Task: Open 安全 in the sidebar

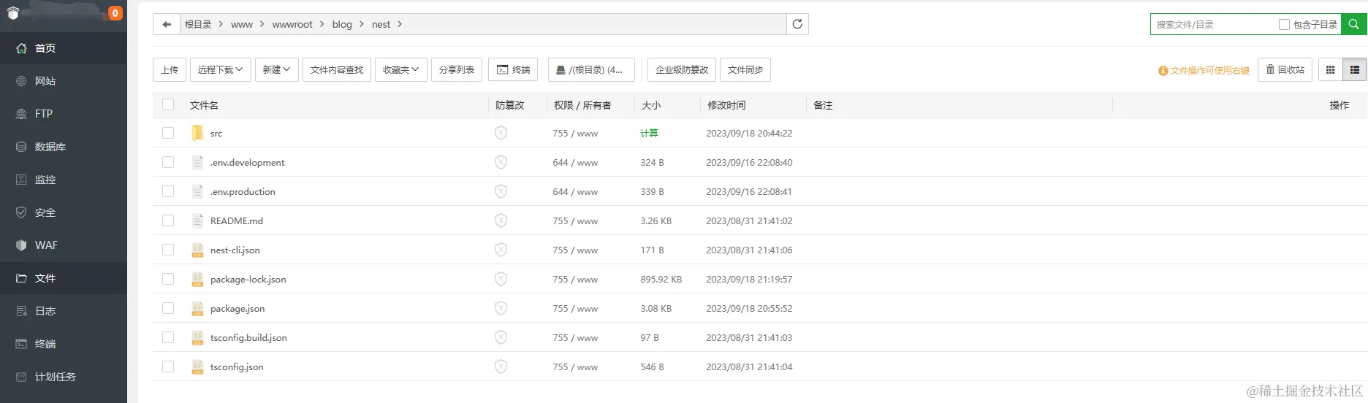Action: (x=64, y=212)
